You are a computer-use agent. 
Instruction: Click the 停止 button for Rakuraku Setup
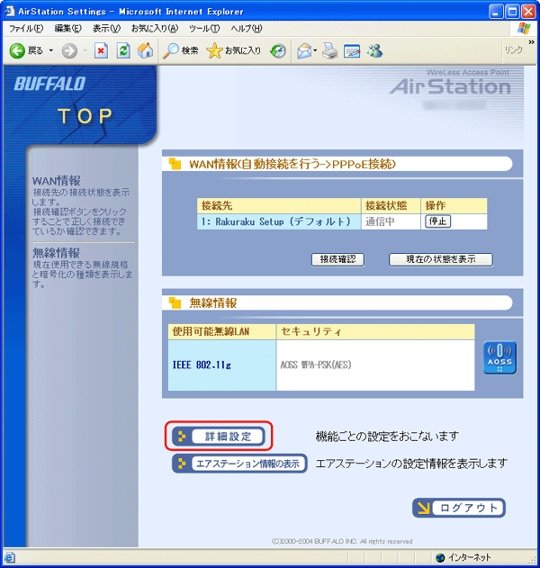438,221
